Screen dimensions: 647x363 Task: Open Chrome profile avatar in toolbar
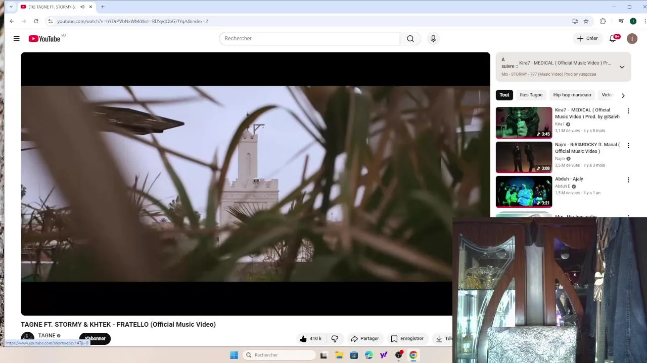coord(633,21)
